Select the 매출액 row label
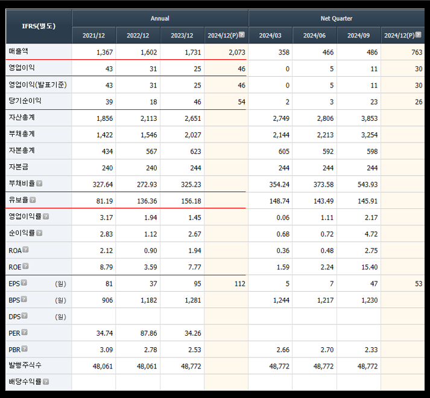The height and width of the screenshot is (398, 430). 18,51
